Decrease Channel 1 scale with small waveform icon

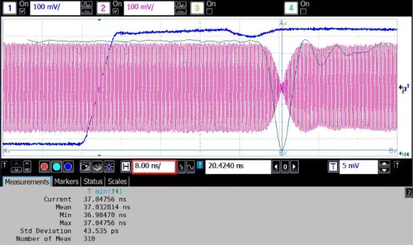click(x=87, y=12)
